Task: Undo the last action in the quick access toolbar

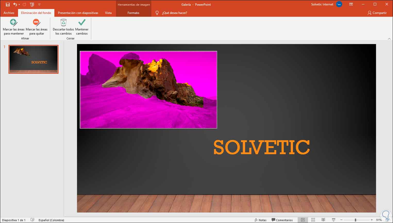Action: point(15,5)
